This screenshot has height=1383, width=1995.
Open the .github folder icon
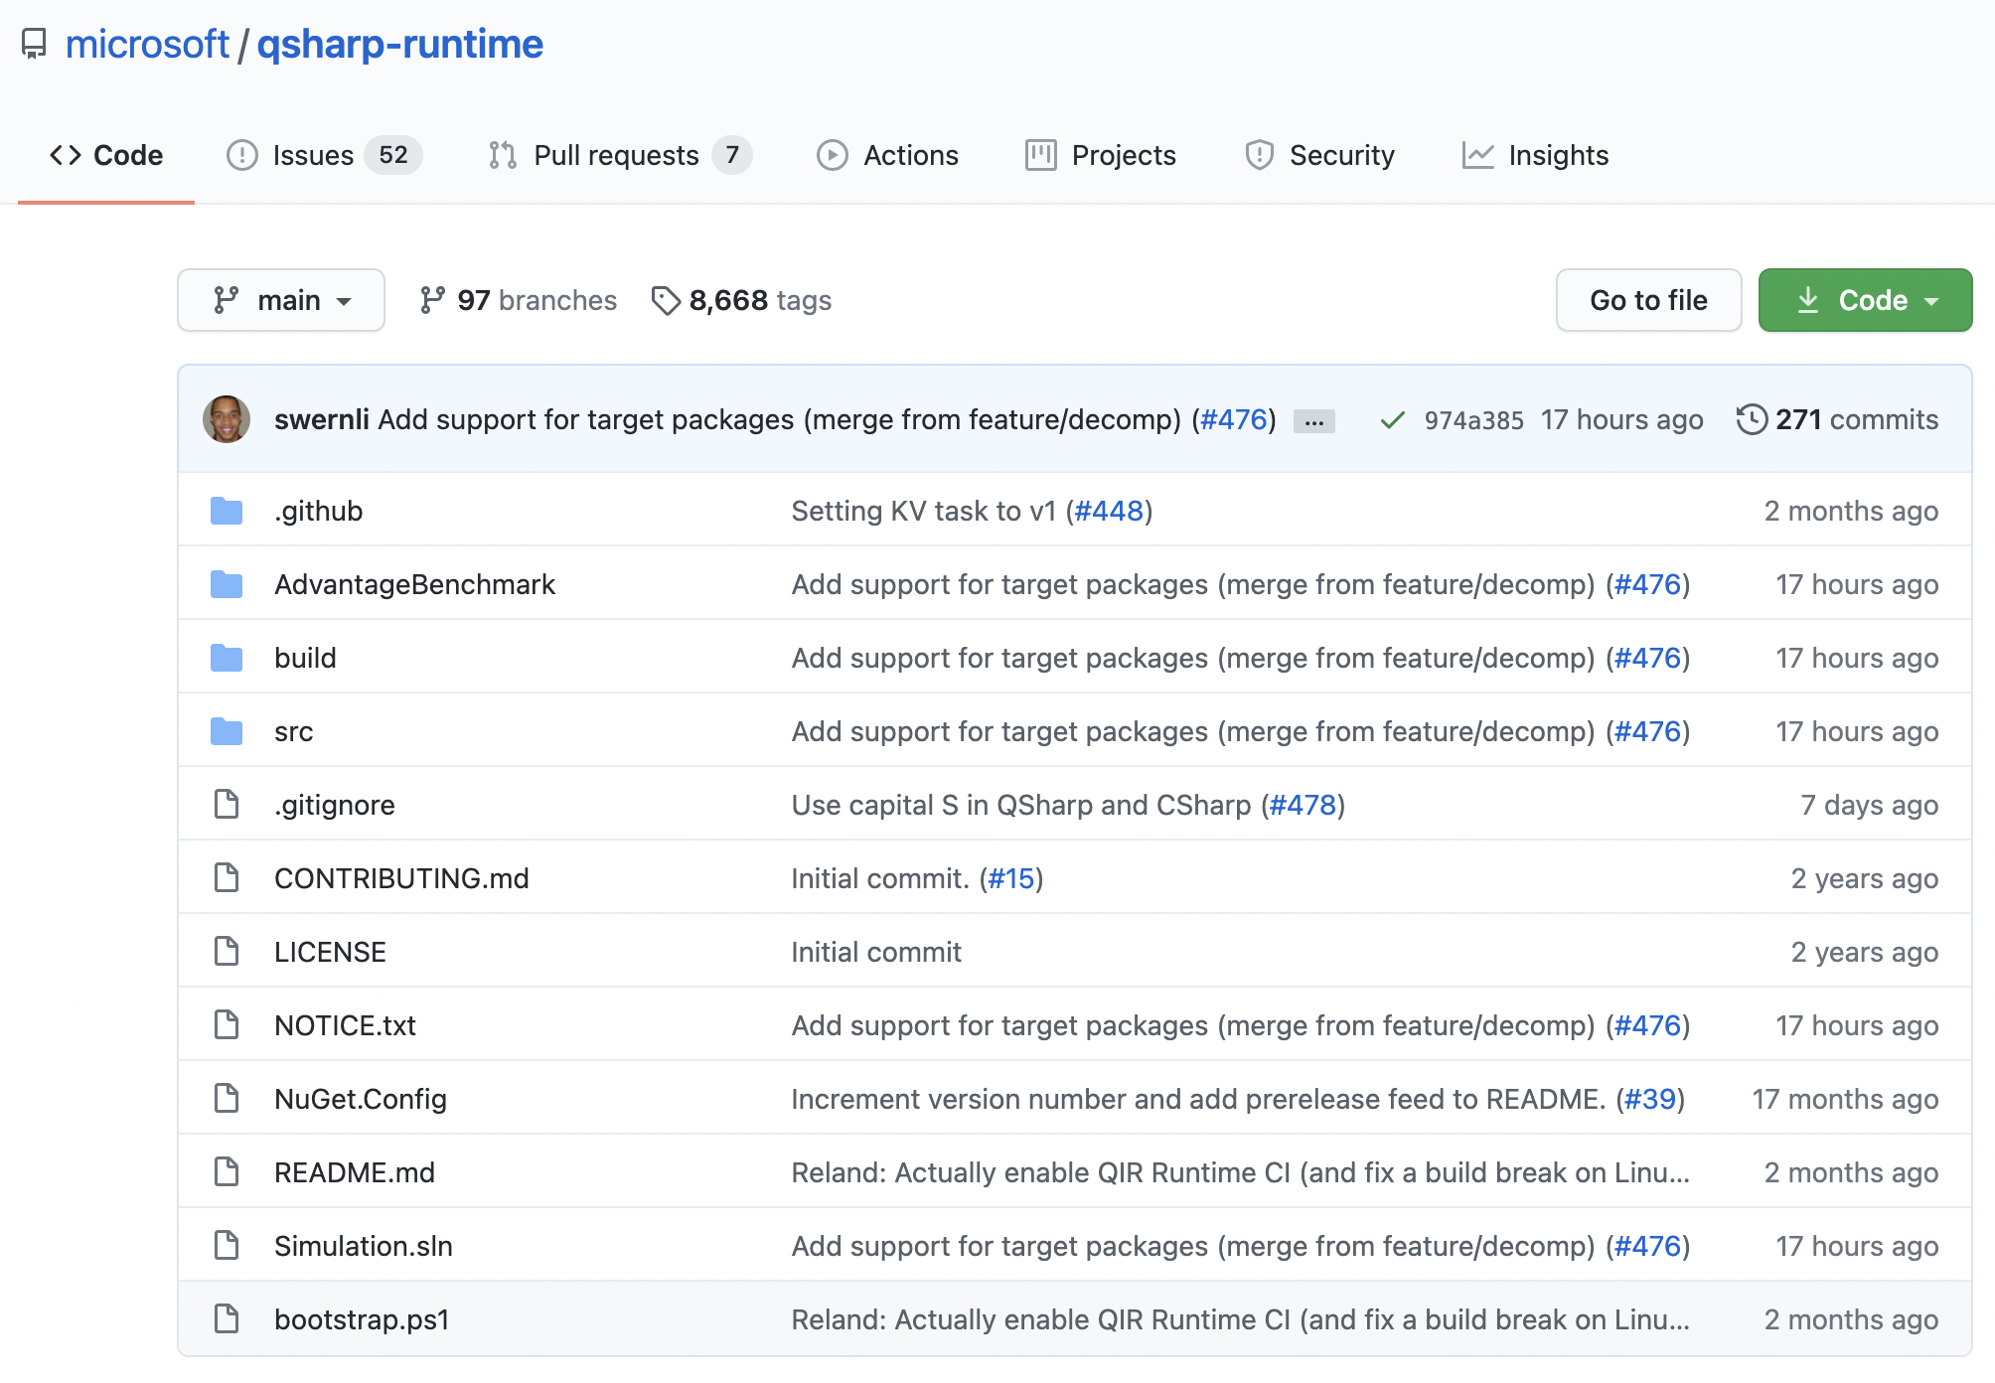[227, 511]
